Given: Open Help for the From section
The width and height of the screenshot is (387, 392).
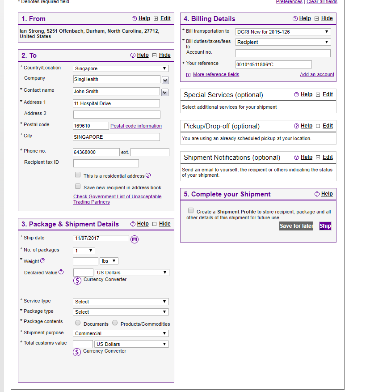Looking at the screenshot, I should click(144, 18).
